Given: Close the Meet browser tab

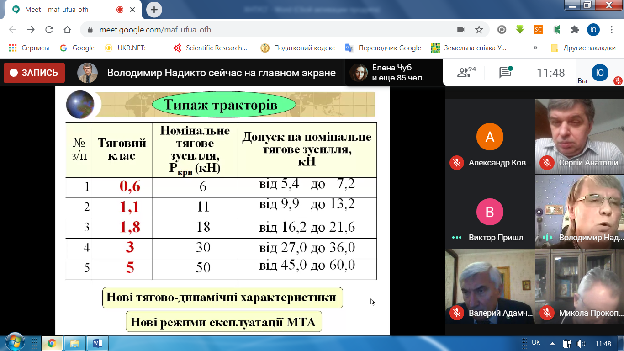Looking at the screenshot, I should pyautogui.click(x=133, y=10).
